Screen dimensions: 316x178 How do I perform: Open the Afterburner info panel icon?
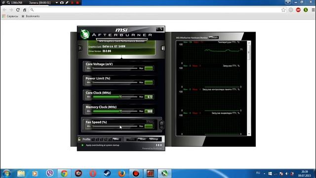point(162,48)
